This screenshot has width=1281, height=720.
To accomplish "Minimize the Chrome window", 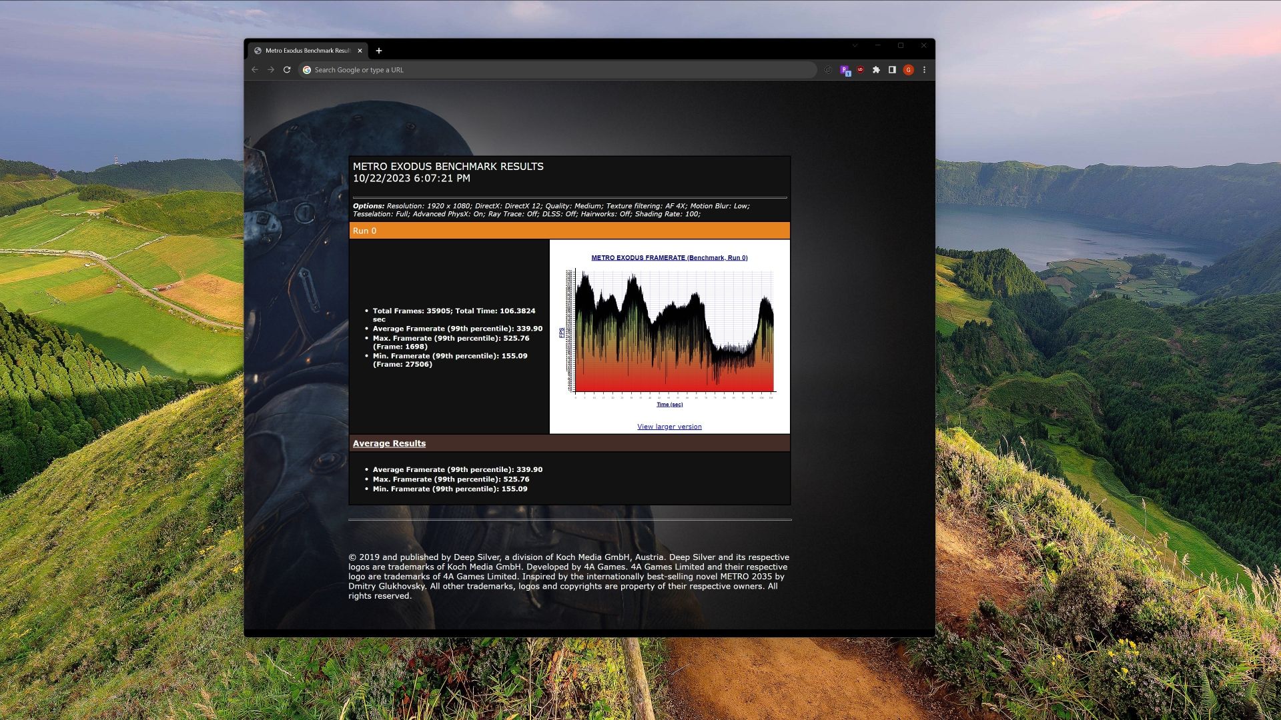I will click(x=878, y=45).
